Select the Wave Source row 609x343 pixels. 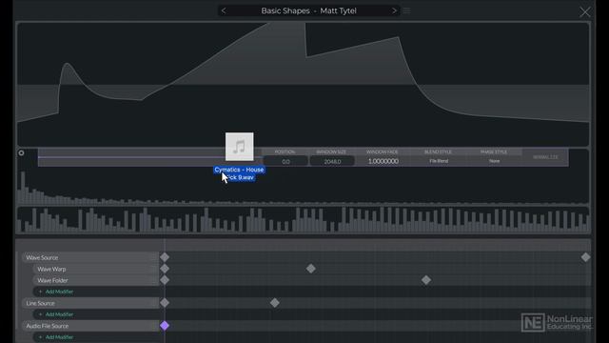click(90, 257)
